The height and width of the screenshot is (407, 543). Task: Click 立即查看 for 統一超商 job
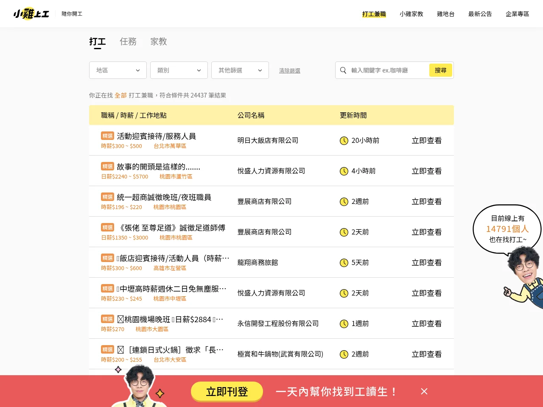[x=427, y=201]
